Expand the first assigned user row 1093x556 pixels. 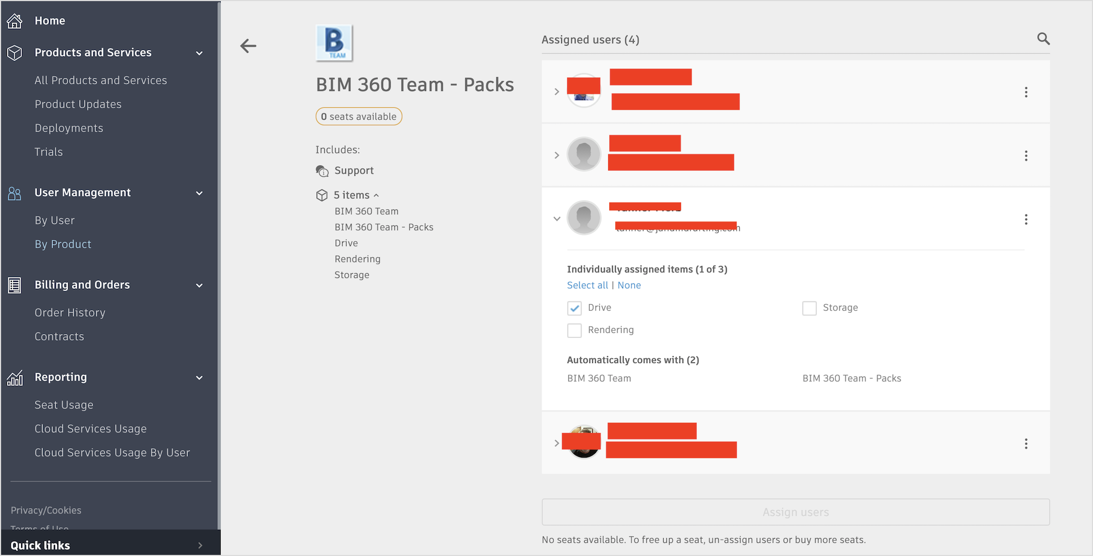556,92
